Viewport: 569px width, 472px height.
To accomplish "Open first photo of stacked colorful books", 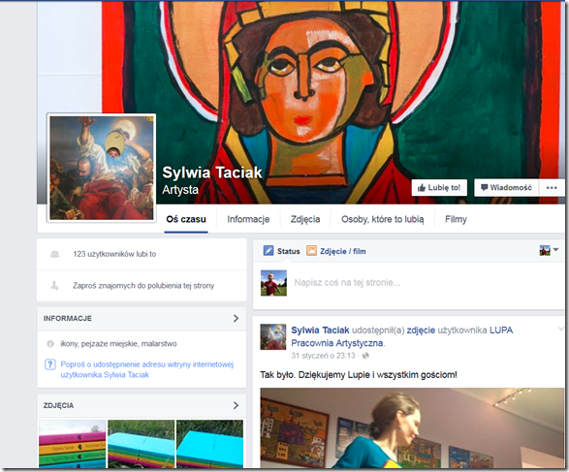I will pos(72,444).
